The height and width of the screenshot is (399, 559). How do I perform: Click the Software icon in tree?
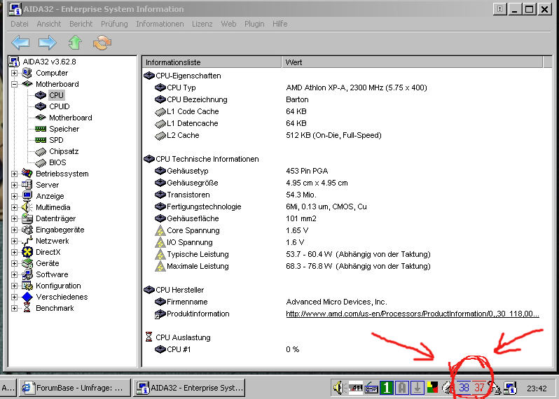point(27,274)
